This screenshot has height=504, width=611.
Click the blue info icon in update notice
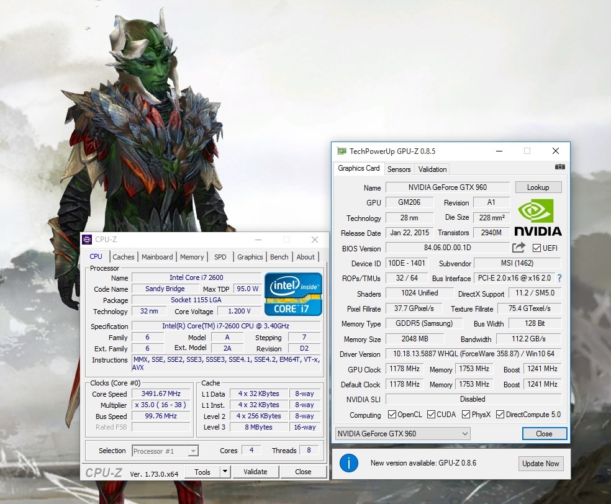pos(349,463)
